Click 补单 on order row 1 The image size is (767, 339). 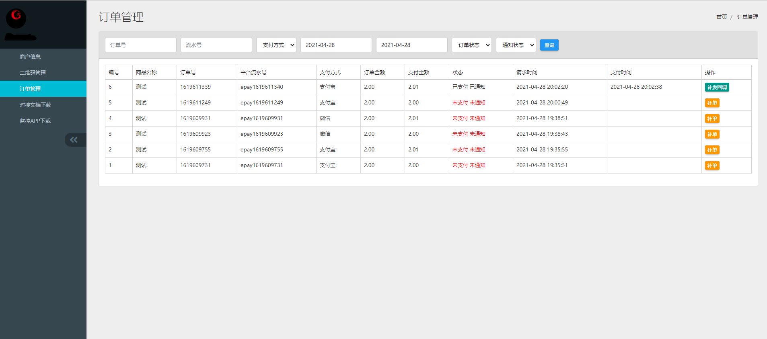pos(712,165)
